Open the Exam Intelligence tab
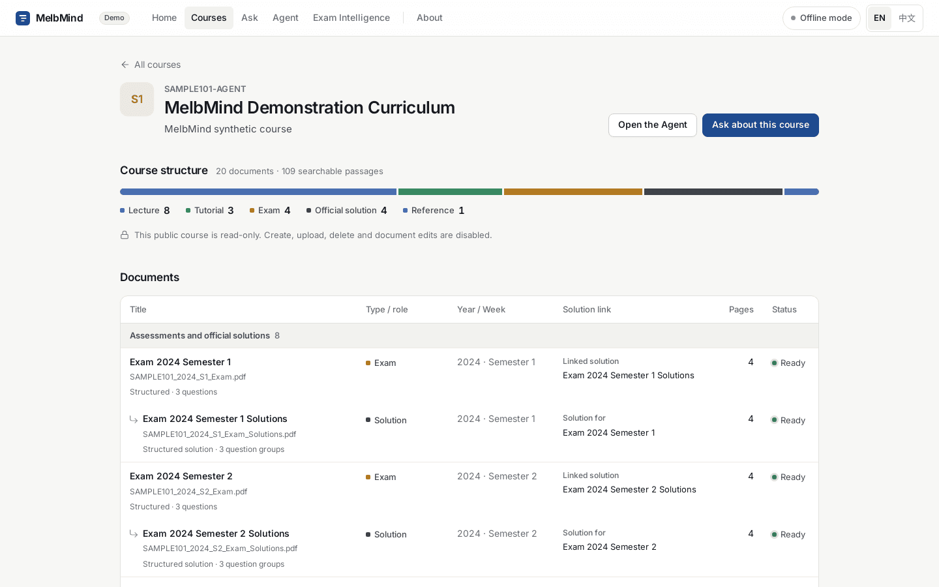The image size is (939, 587). 351,18
